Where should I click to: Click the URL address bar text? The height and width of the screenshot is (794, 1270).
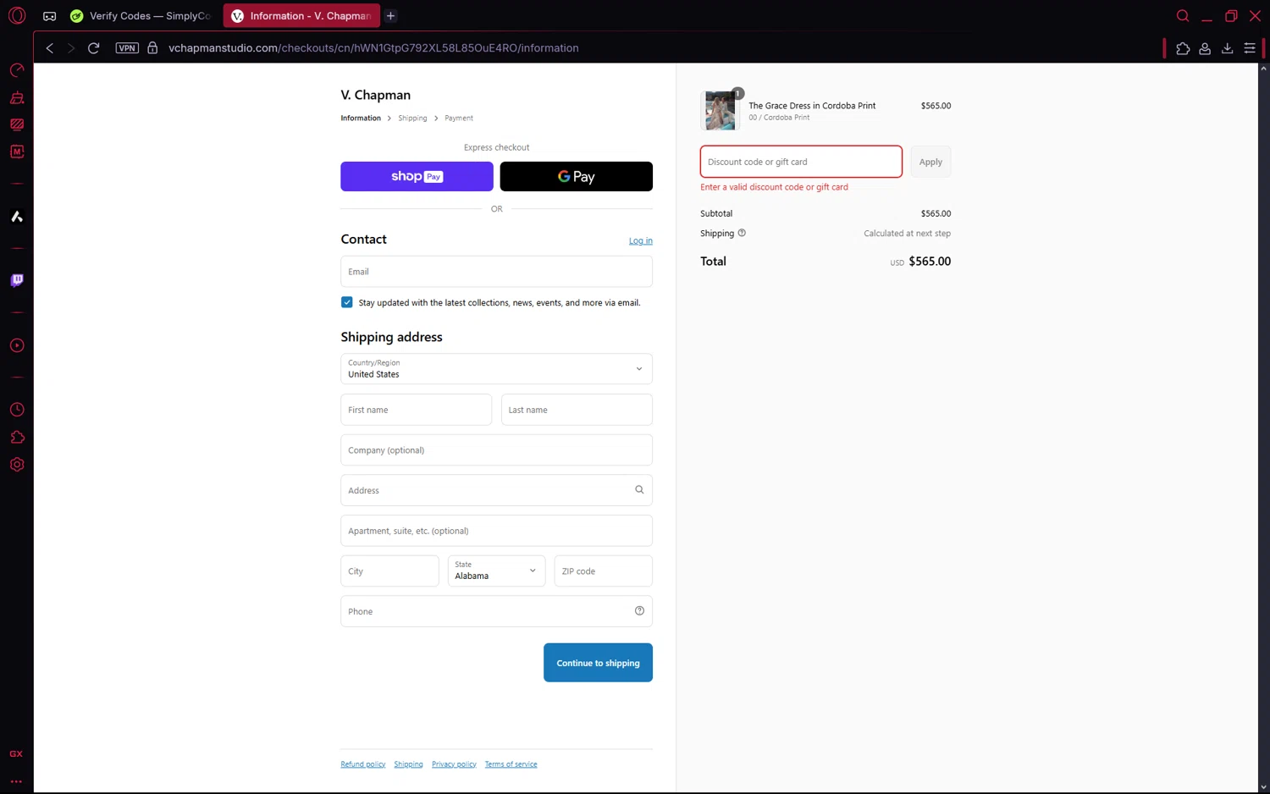click(373, 48)
